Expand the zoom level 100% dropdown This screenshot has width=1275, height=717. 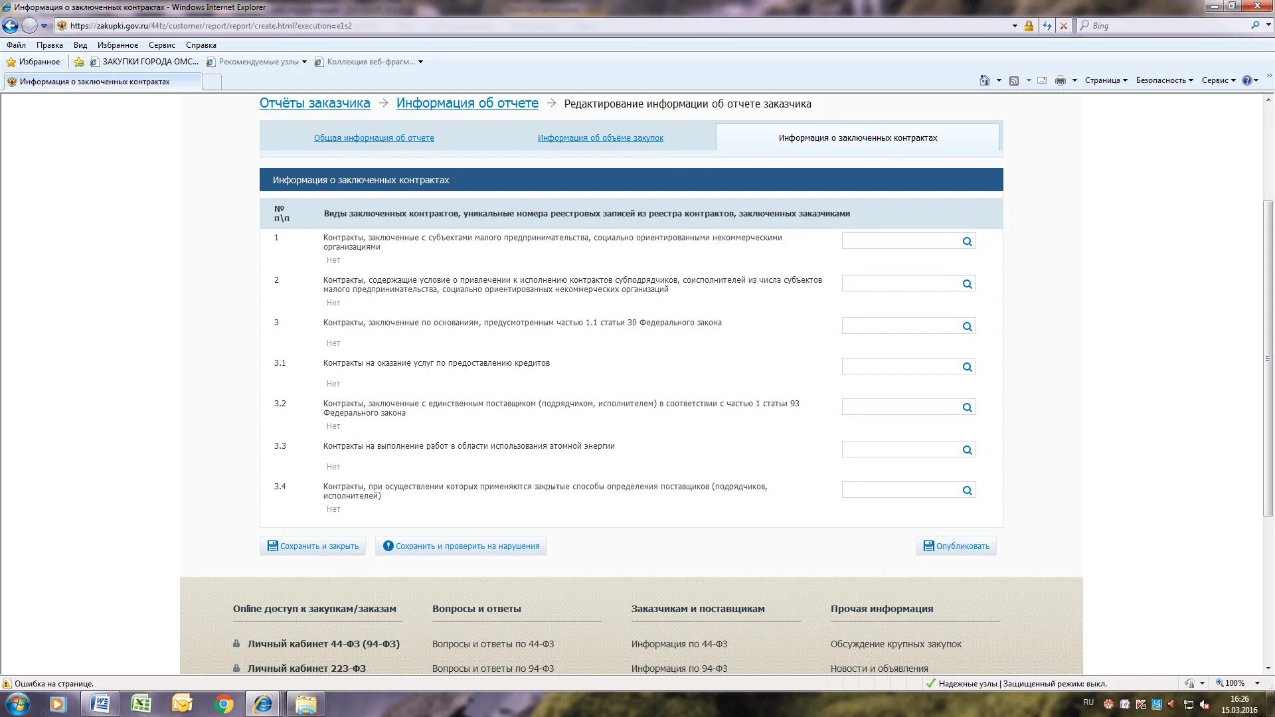click(x=1257, y=683)
